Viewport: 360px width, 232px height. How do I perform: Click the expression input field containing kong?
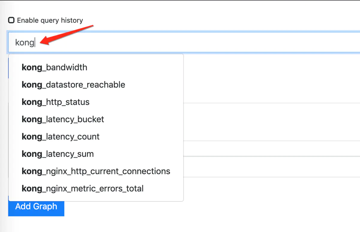tap(184, 42)
